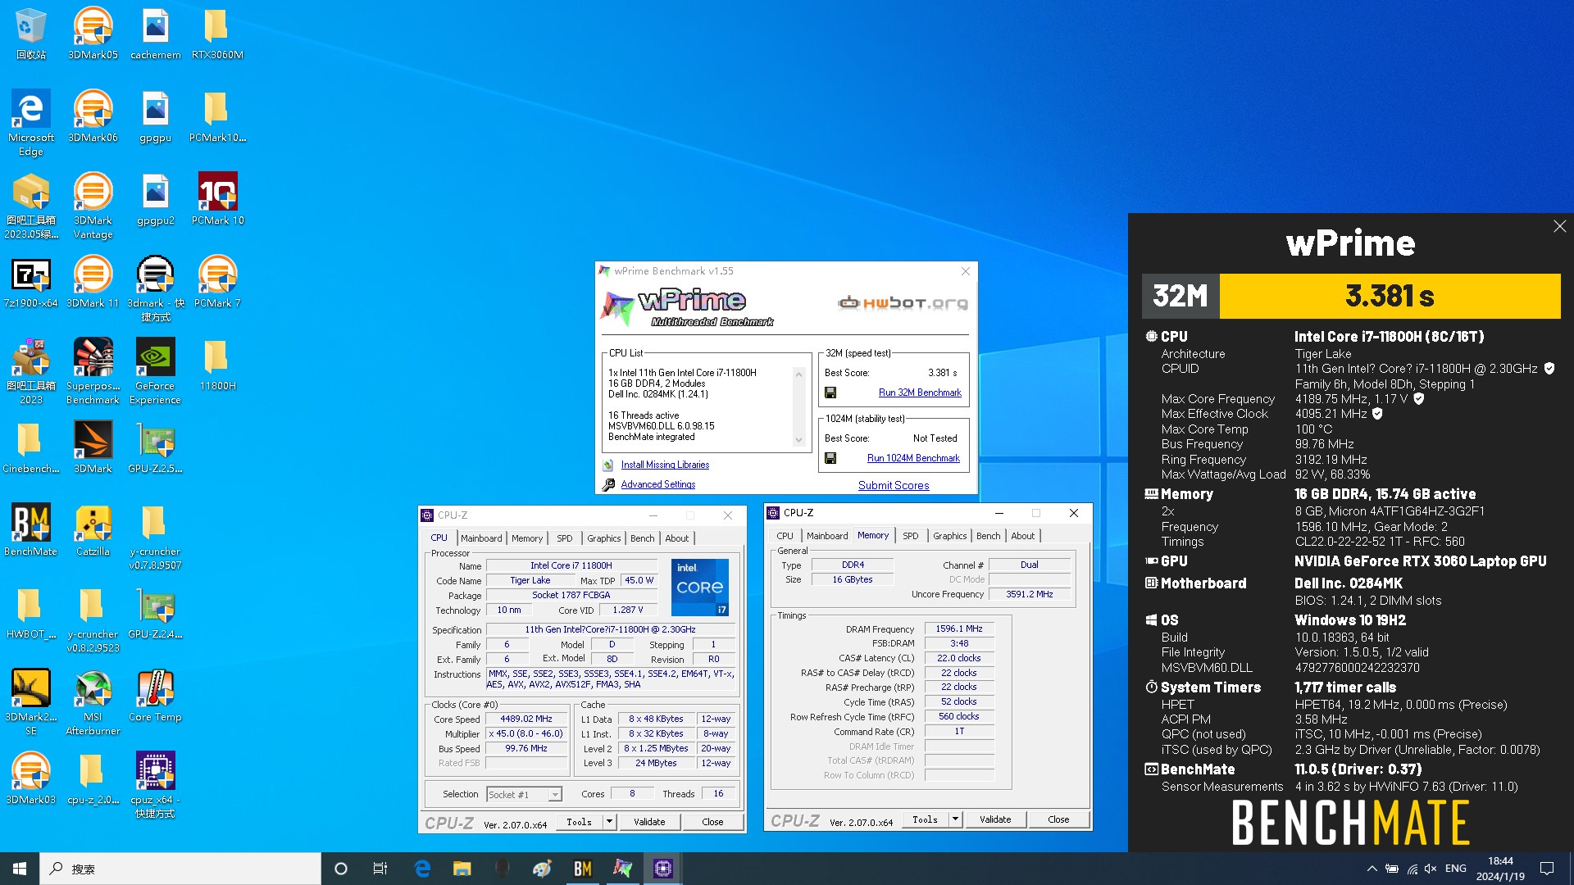The height and width of the screenshot is (885, 1574).
Task: Switch to Mainboard tab in left CPU-Z
Action: click(481, 538)
